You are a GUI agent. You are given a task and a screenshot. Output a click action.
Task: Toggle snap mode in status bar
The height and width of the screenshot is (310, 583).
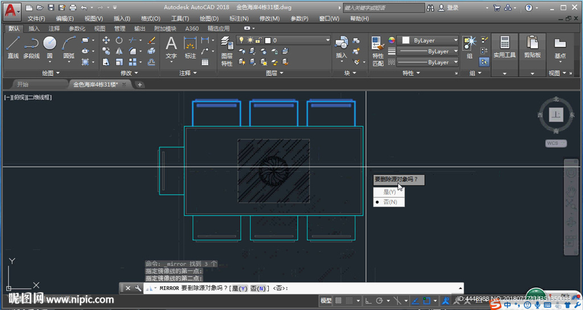click(x=349, y=300)
